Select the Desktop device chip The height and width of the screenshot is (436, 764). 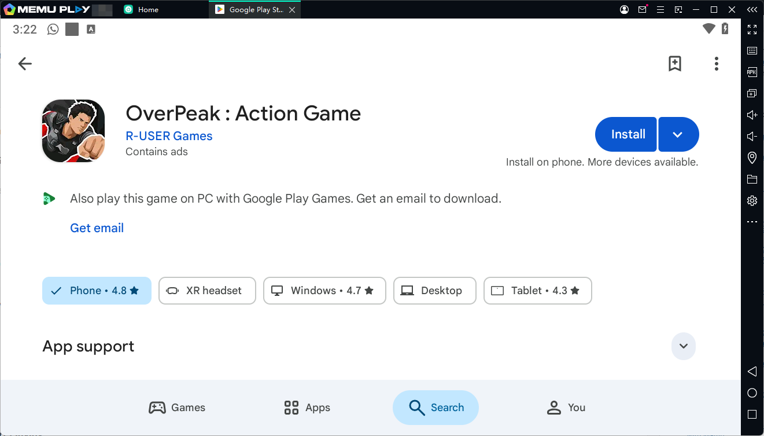tap(435, 291)
